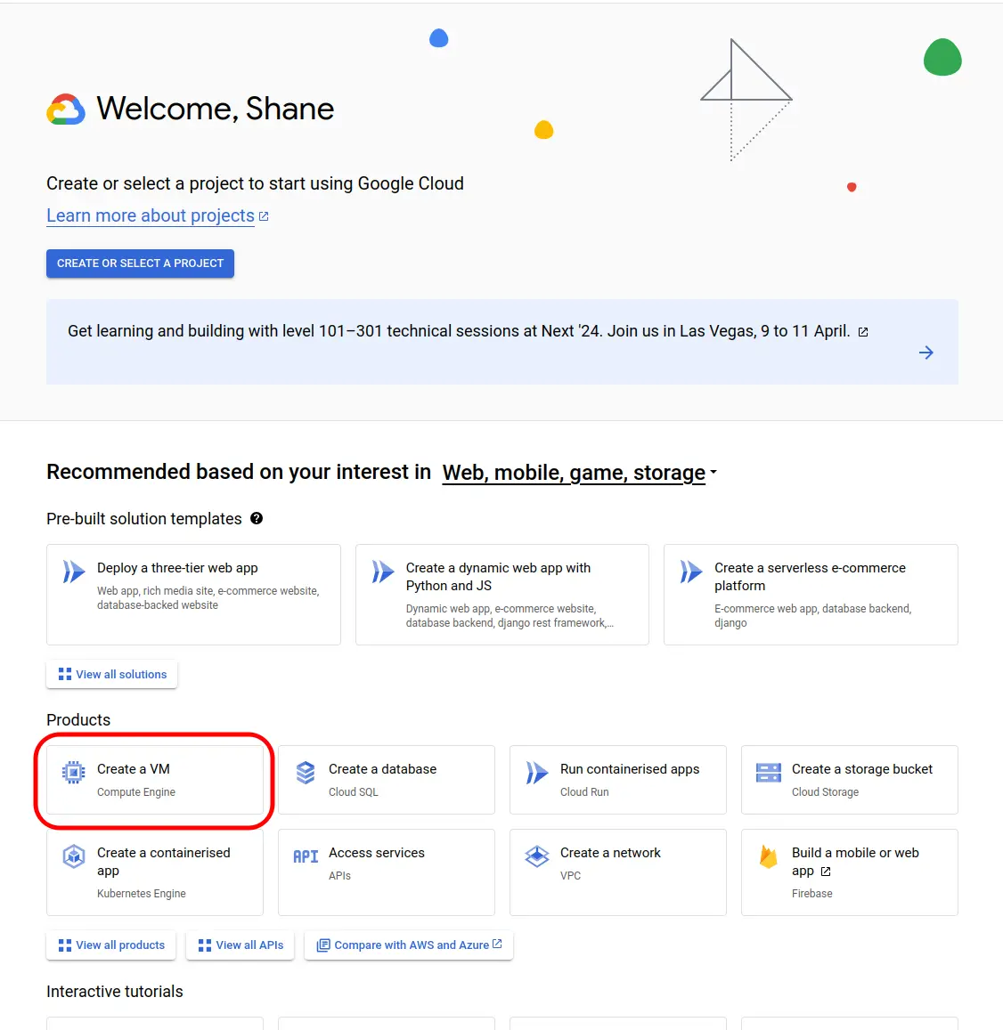Screen dimensions: 1003x1030
Task: Select Run containerised apps card title
Action: pos(630,769)
